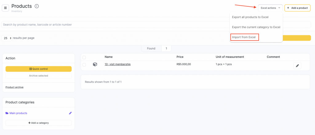Screen dimensions: 315x135
Task: Click the folder icon for Main products
Action: pos(7,113)
